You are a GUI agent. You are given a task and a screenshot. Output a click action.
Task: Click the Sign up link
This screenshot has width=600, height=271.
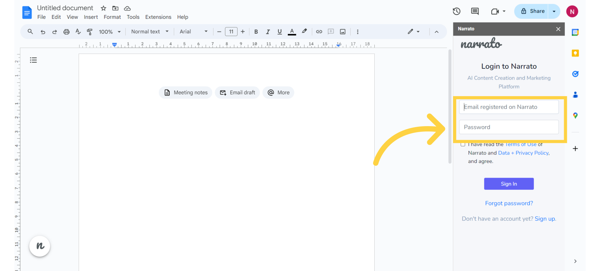tap(545, 219)
